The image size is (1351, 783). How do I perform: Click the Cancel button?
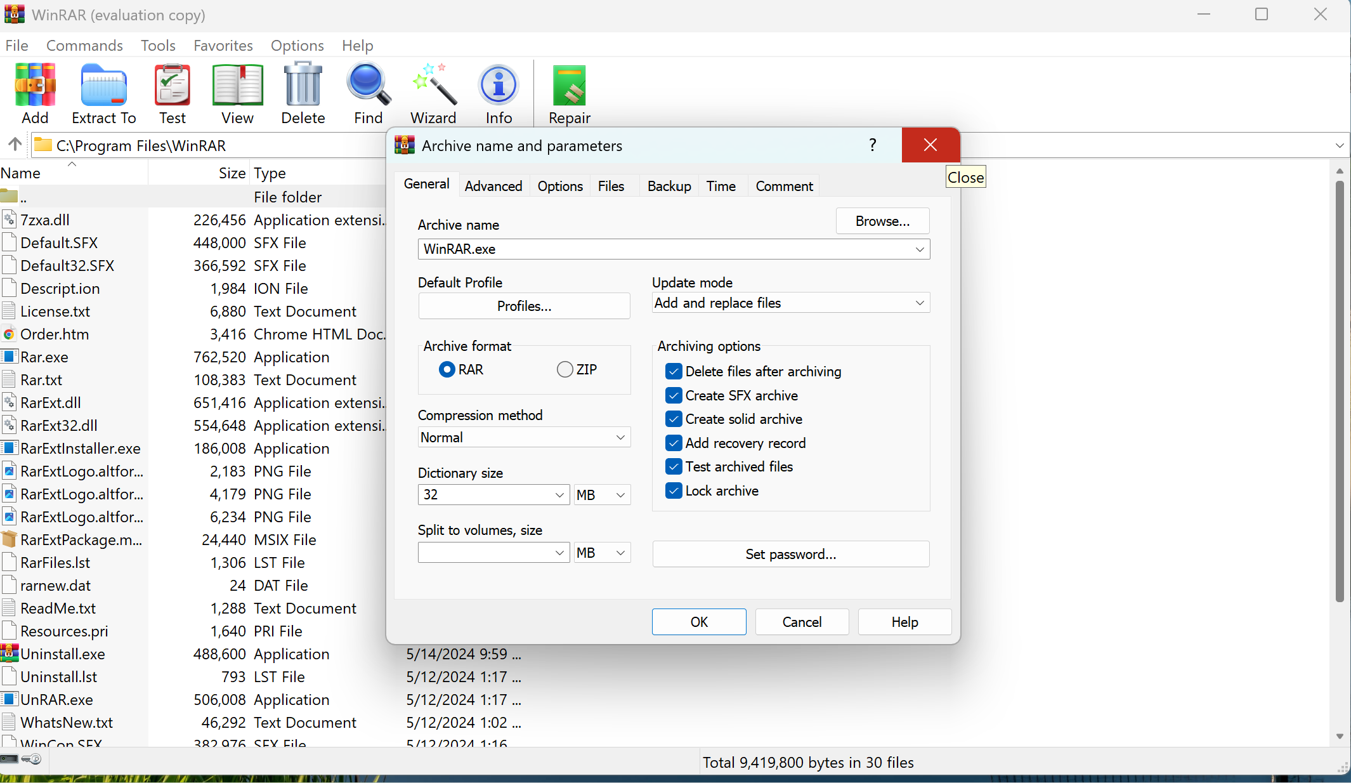(x=802, y=622)
